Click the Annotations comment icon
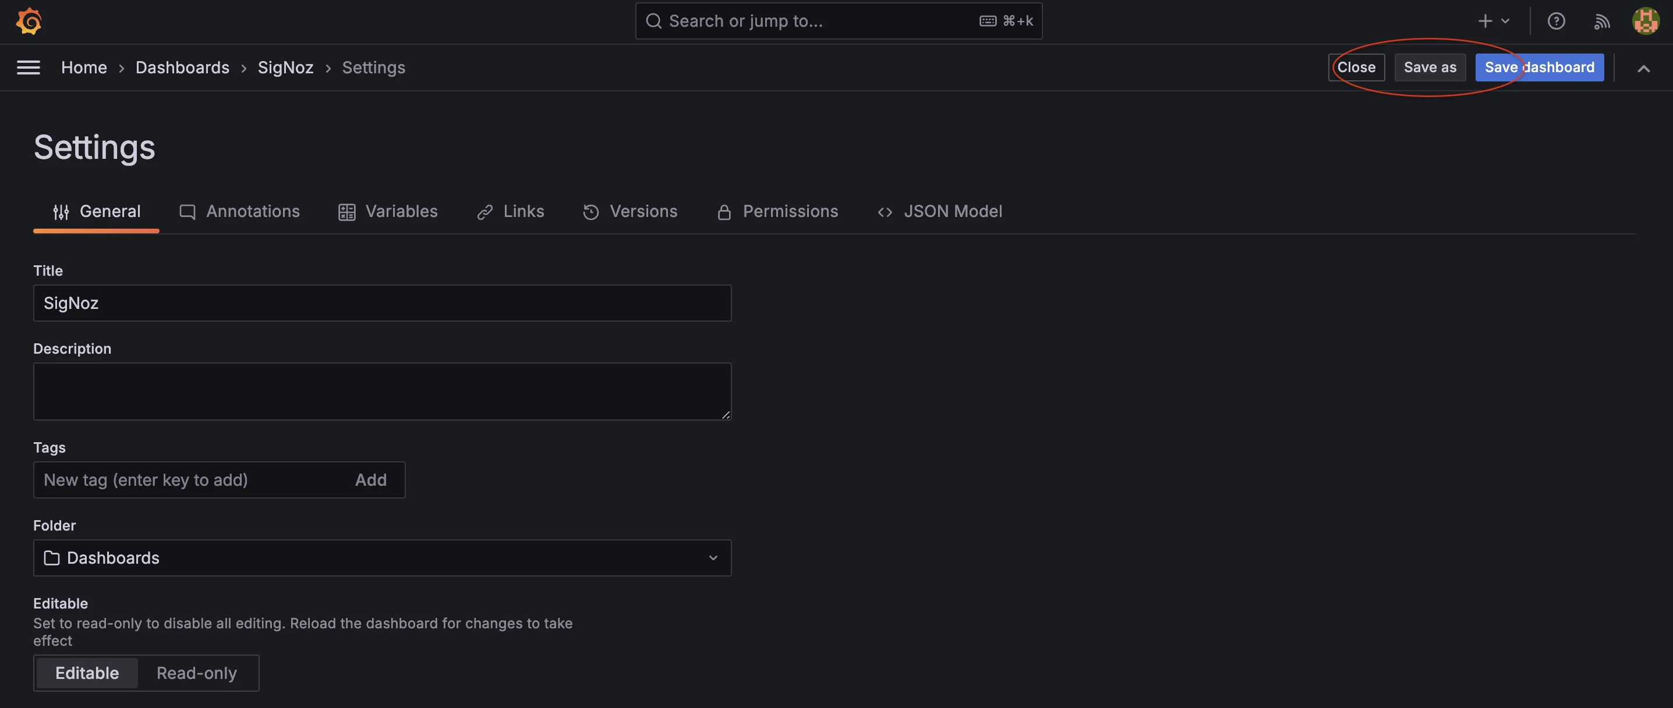The image size is (1673, 708). pos(187,212)
